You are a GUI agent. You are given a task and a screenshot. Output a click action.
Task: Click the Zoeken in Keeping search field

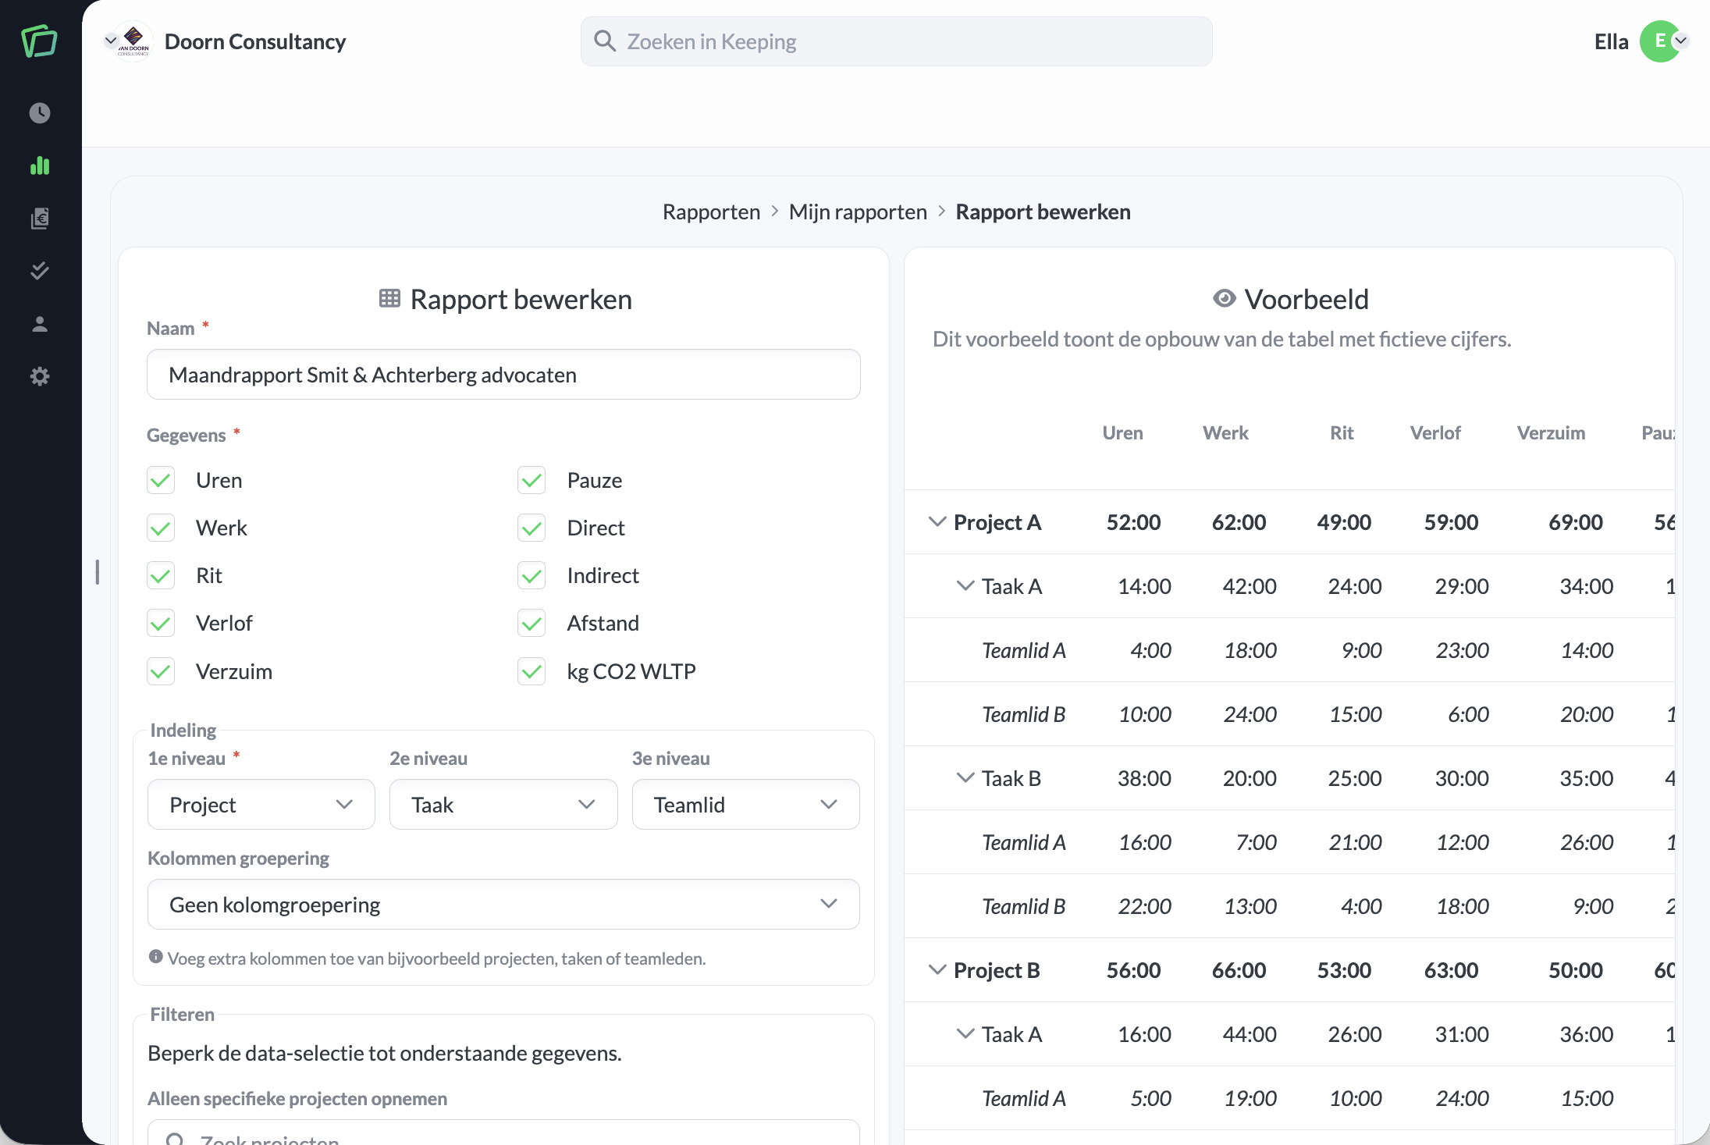click(896, 41)
